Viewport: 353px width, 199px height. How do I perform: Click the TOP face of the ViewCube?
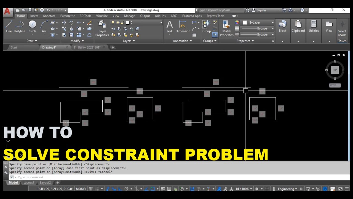coord(335,70)
